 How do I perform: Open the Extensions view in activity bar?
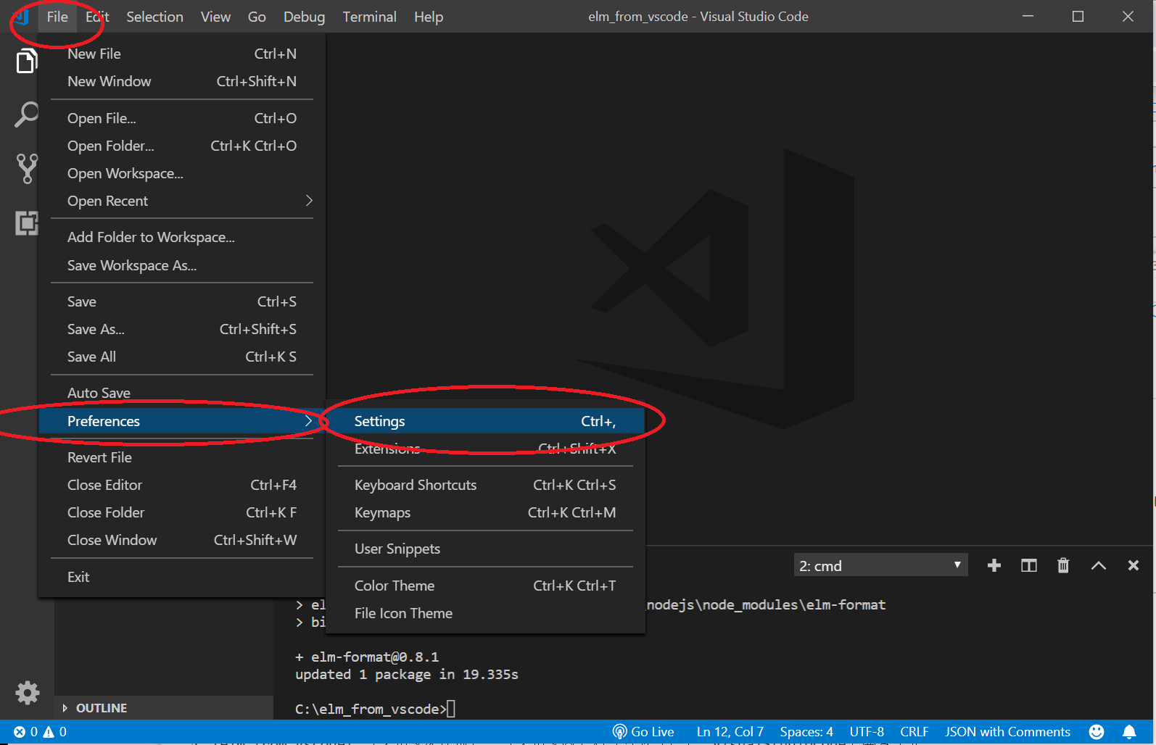point(27,223)
